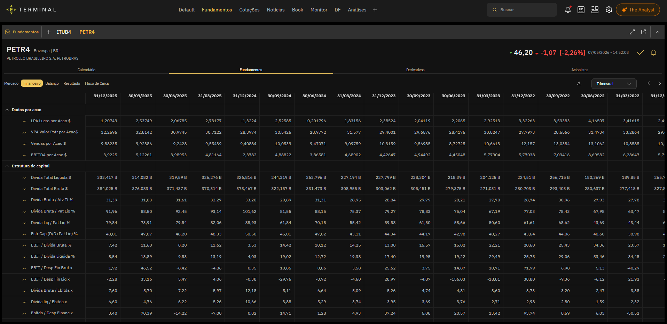Open chart for VPA Valor Patr por Acao
This screenshot has height=324, width=667.
coord(24,132)
